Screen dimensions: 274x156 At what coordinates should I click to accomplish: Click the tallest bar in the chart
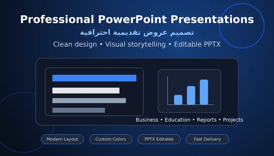(204, 92)
